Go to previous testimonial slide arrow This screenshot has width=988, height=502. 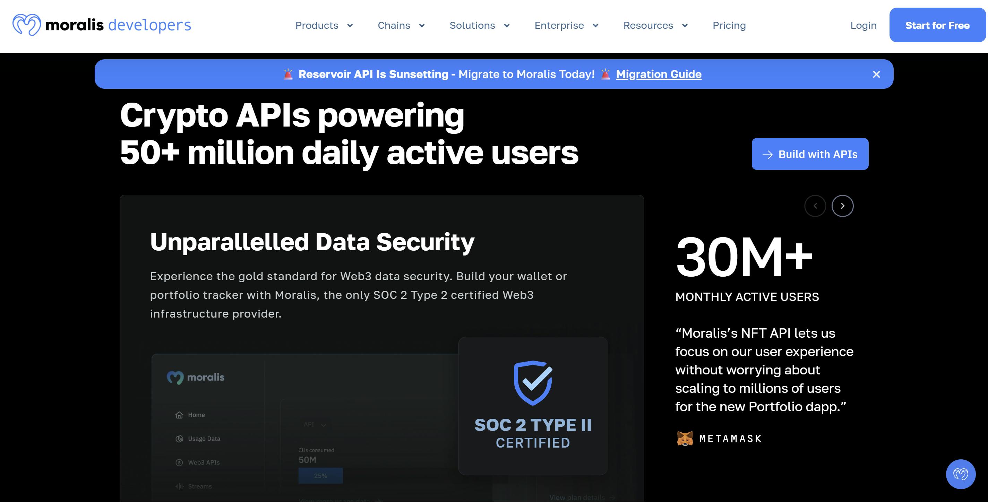(815, 206)
